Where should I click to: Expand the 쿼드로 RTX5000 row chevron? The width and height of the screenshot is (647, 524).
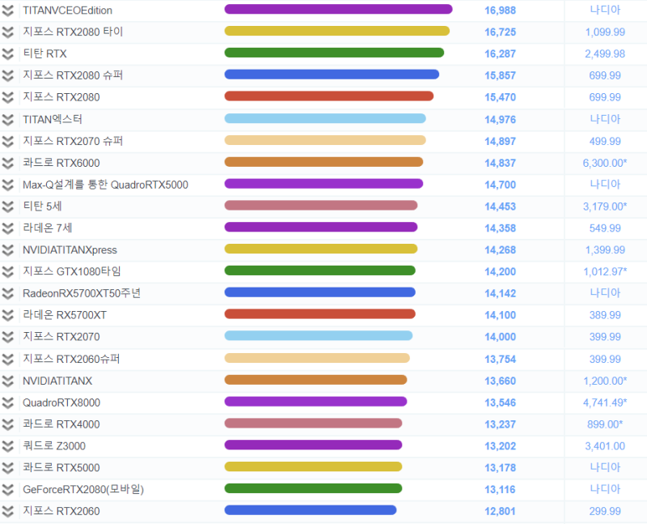tap(8, 468)
